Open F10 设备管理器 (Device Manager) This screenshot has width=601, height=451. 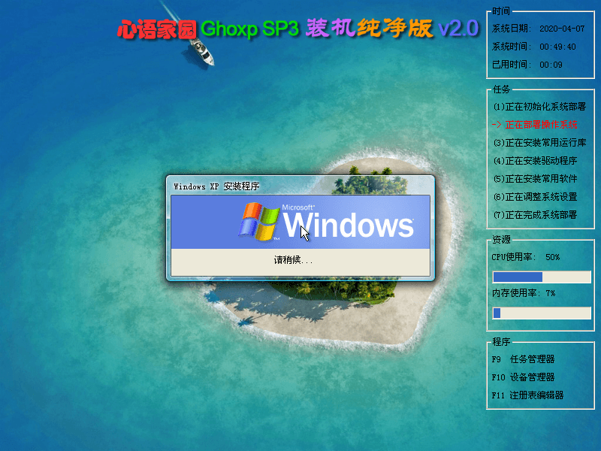523,377
